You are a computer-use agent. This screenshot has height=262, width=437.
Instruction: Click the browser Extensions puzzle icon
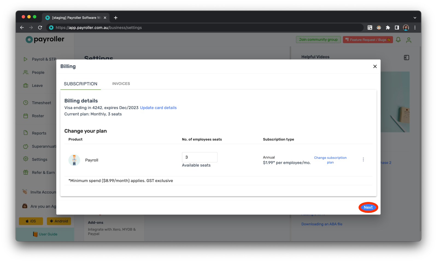coord(388,28)
